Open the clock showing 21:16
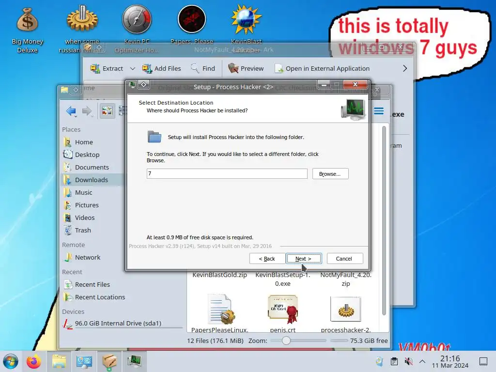The image size is (496, 372). [450, 361]
